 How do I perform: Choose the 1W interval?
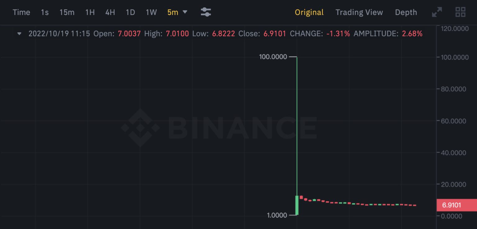click(151, 12)
